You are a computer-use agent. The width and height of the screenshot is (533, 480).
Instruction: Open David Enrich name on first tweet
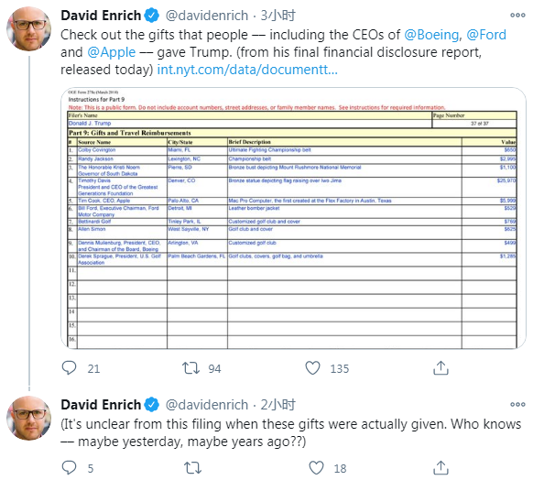[x=101, y=16]
